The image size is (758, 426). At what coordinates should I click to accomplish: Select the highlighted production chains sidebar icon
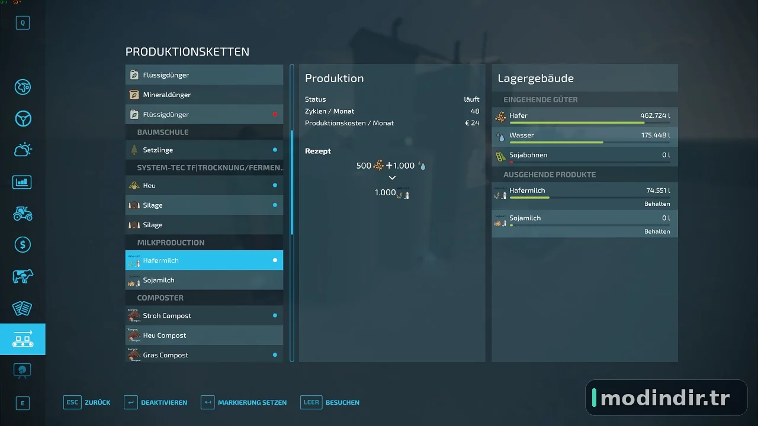point(23,339)
